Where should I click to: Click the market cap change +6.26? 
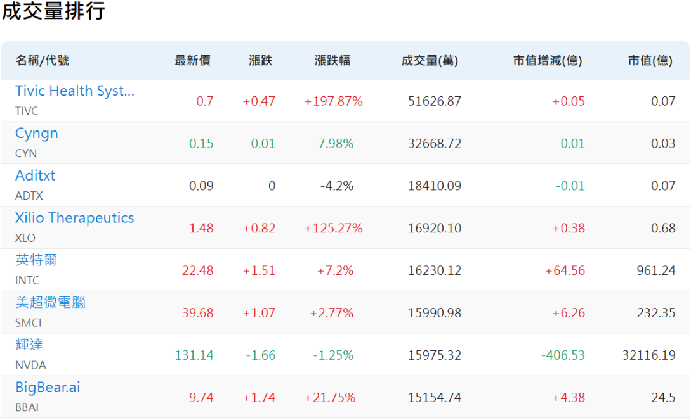[569, 313]
